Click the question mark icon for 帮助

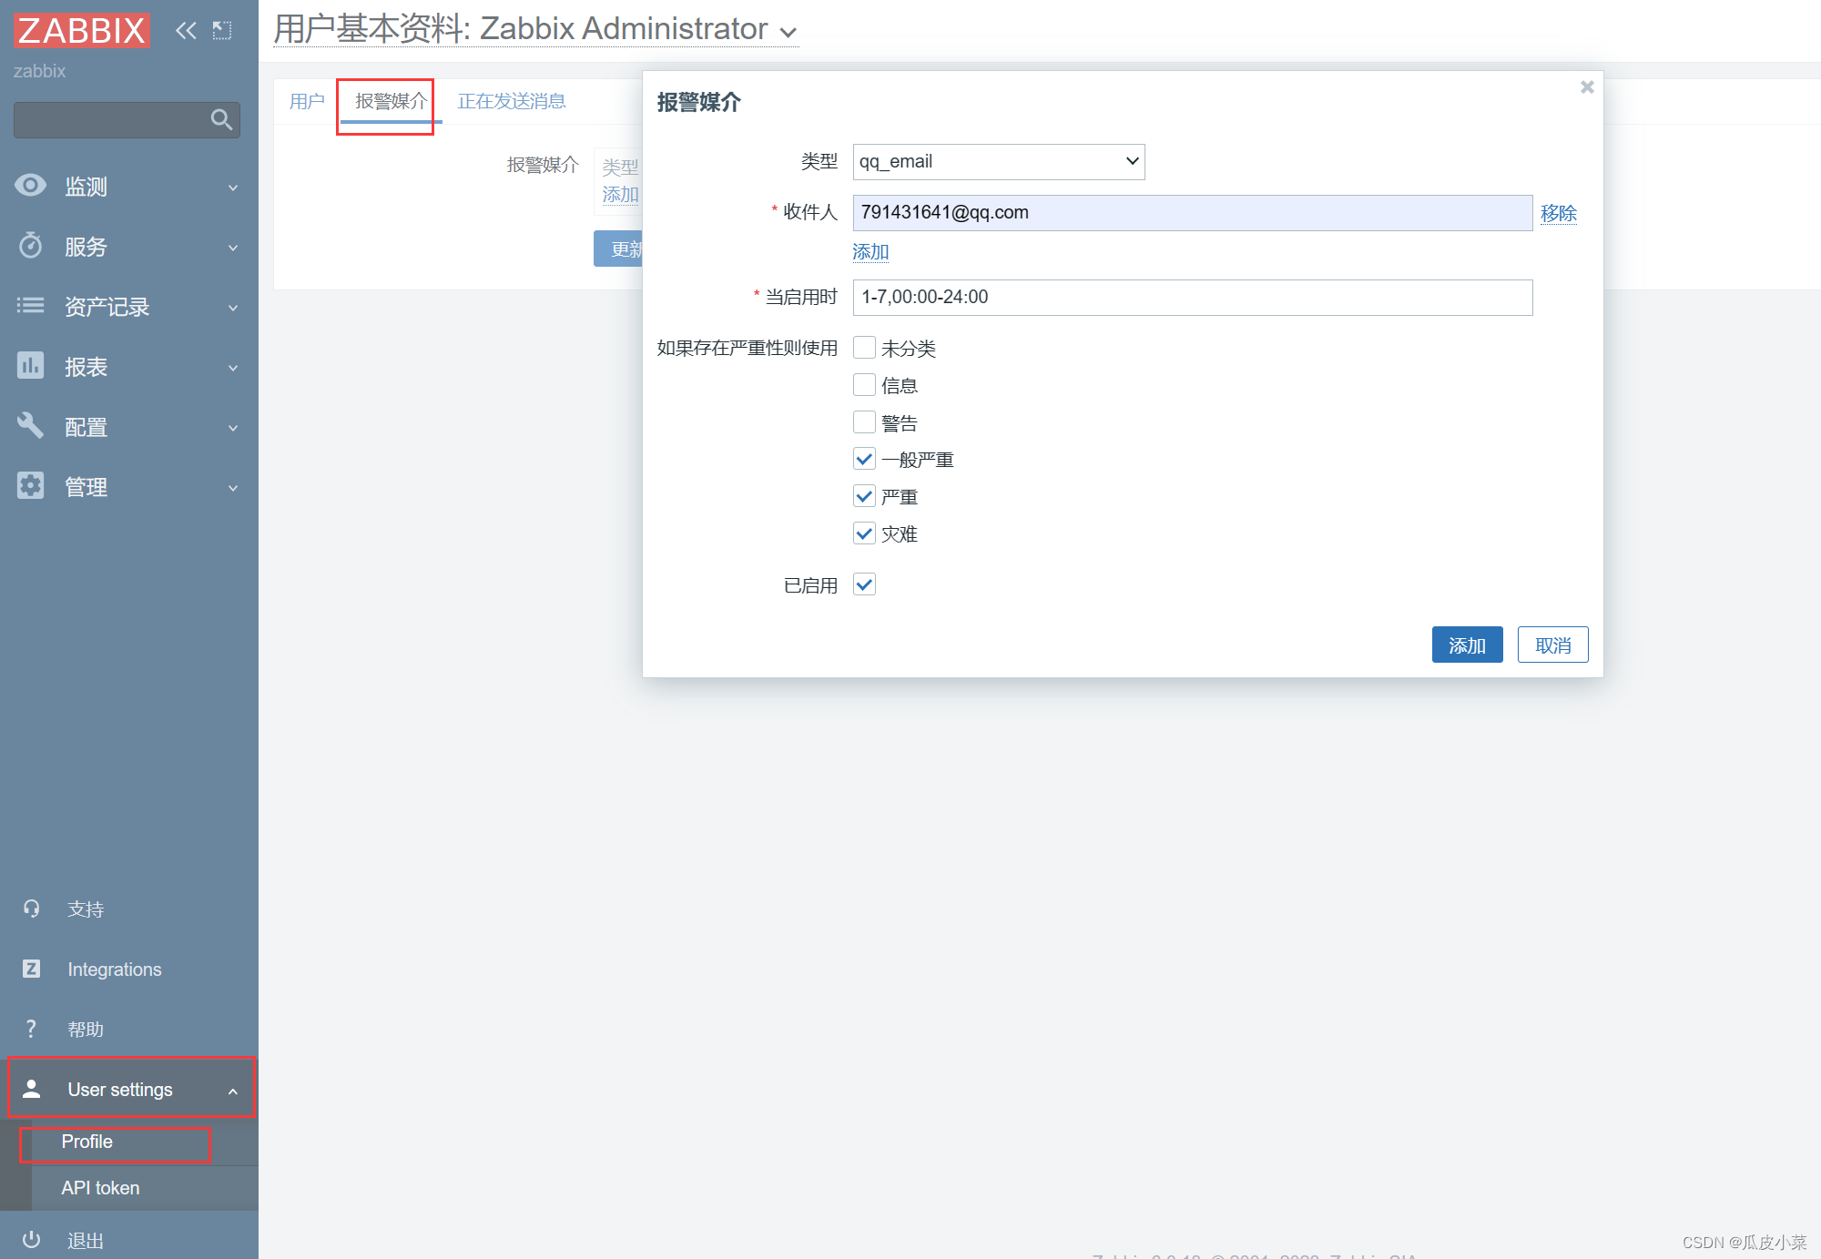click(31, 1029)
